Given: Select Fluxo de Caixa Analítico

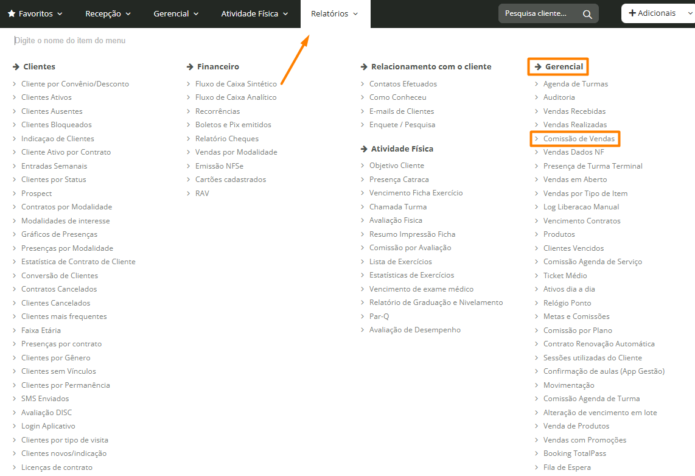Looking at the screenshot, I should (236, 97).
